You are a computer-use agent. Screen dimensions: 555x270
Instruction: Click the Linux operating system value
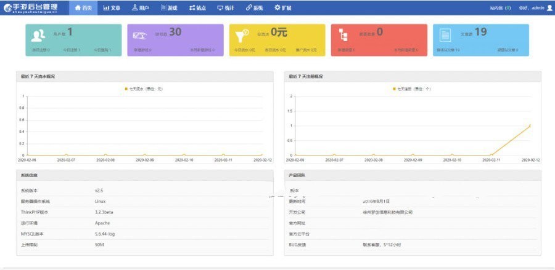(x=100, y=202)
